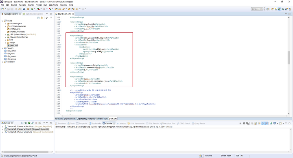
Task: Expand the src/main/java folder
Action: pos(5,23)
